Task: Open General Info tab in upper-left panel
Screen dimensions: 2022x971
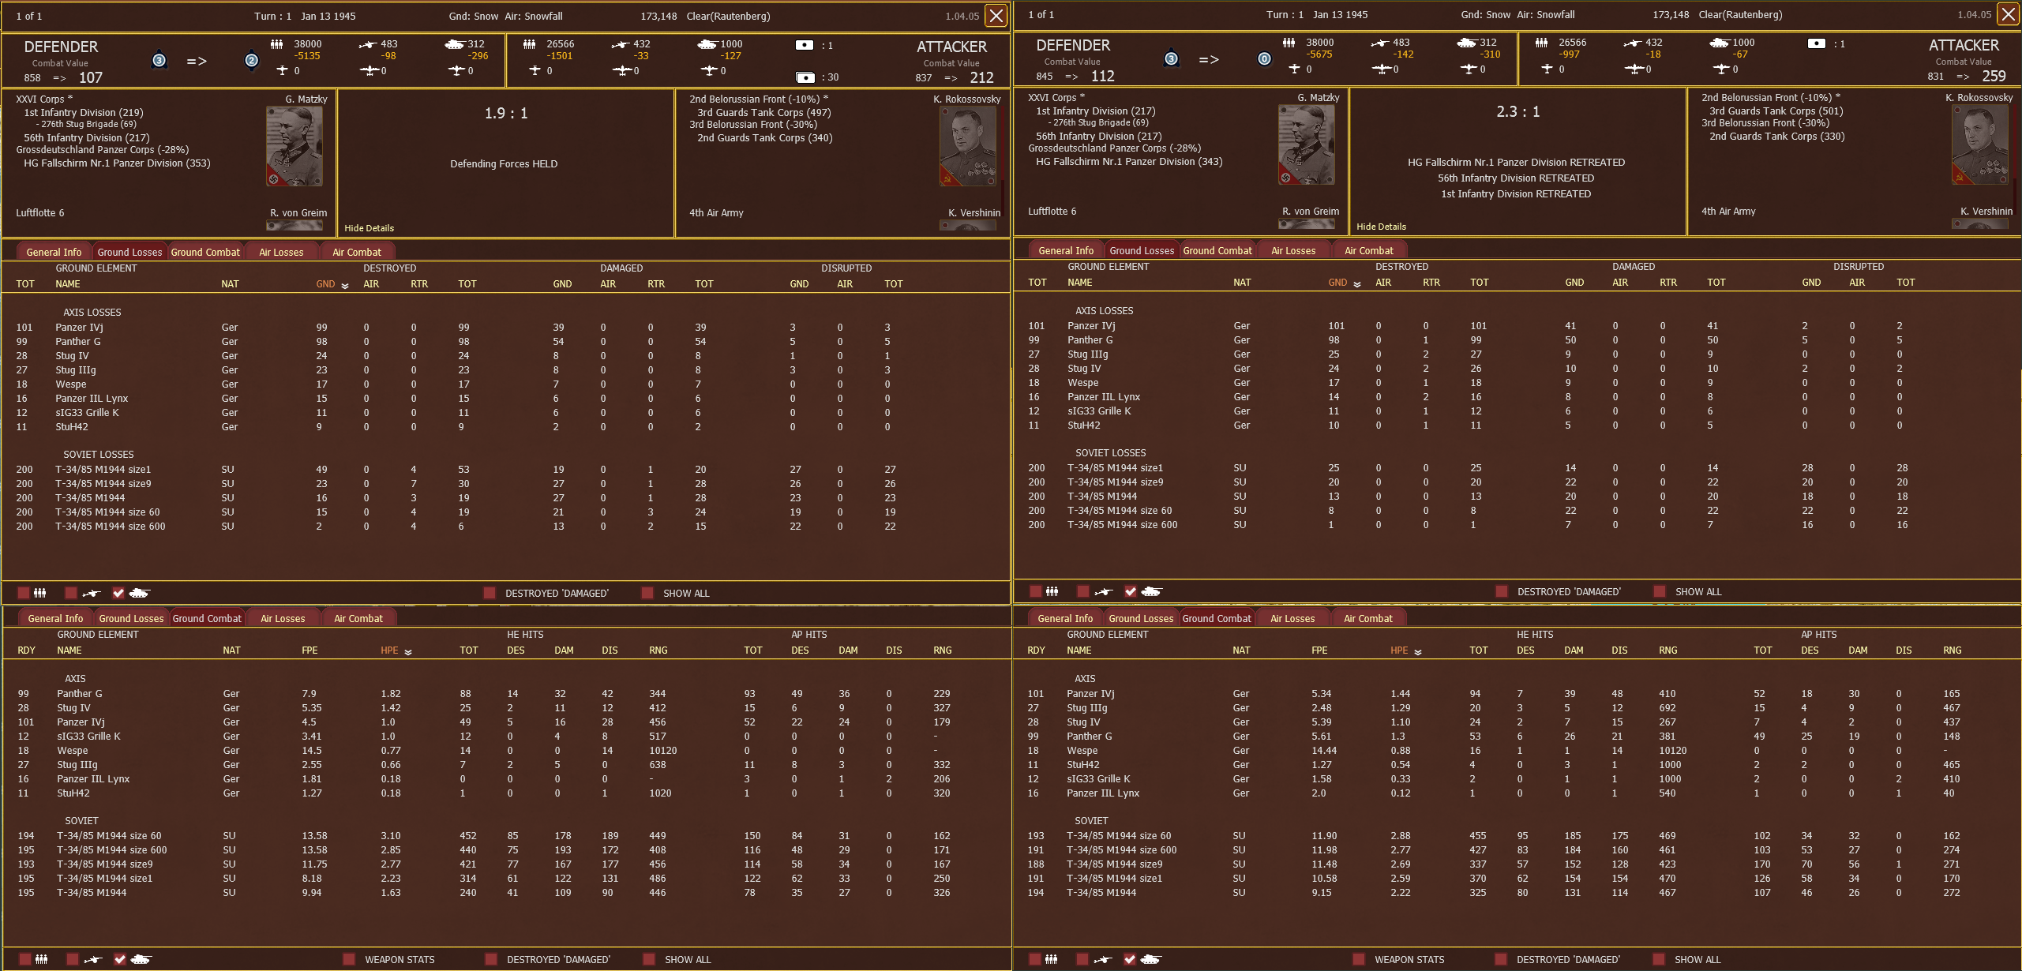Action: pos(54,252)
